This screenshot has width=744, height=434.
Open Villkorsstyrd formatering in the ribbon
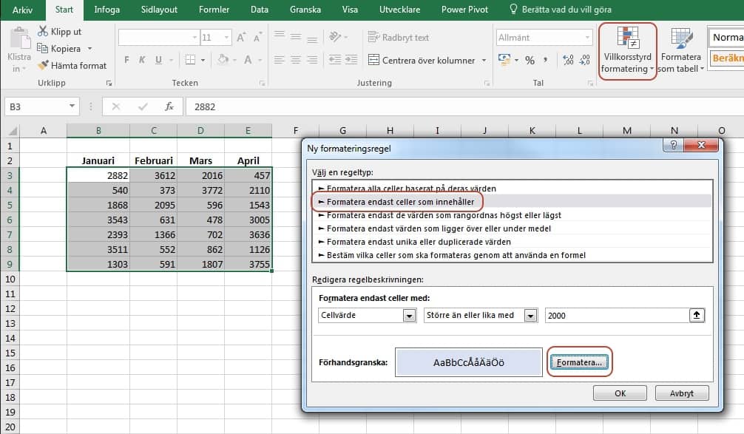point(626,50)
